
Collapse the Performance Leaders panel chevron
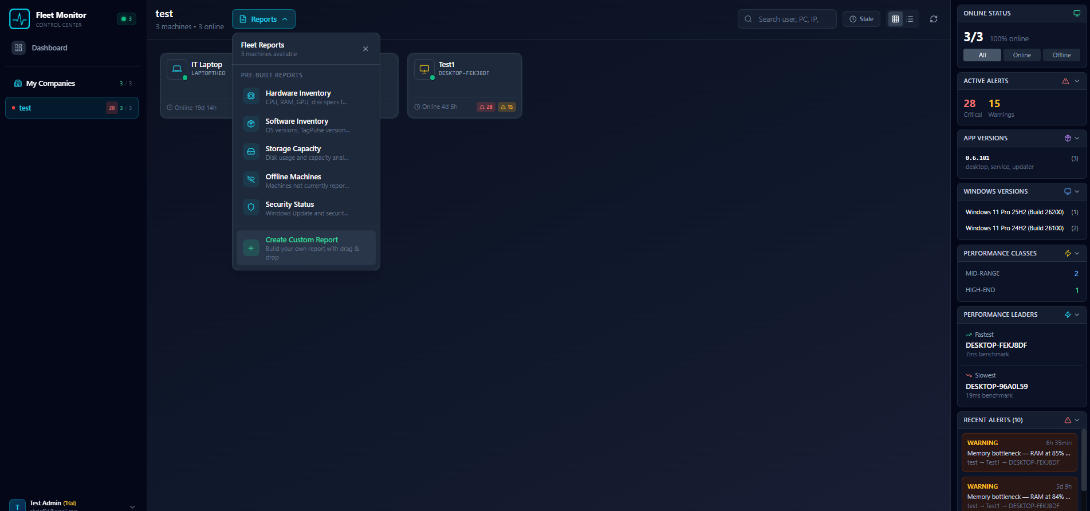[1077, 315]
